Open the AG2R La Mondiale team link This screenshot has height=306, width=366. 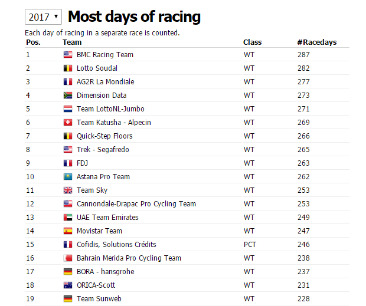coord(106,81)
